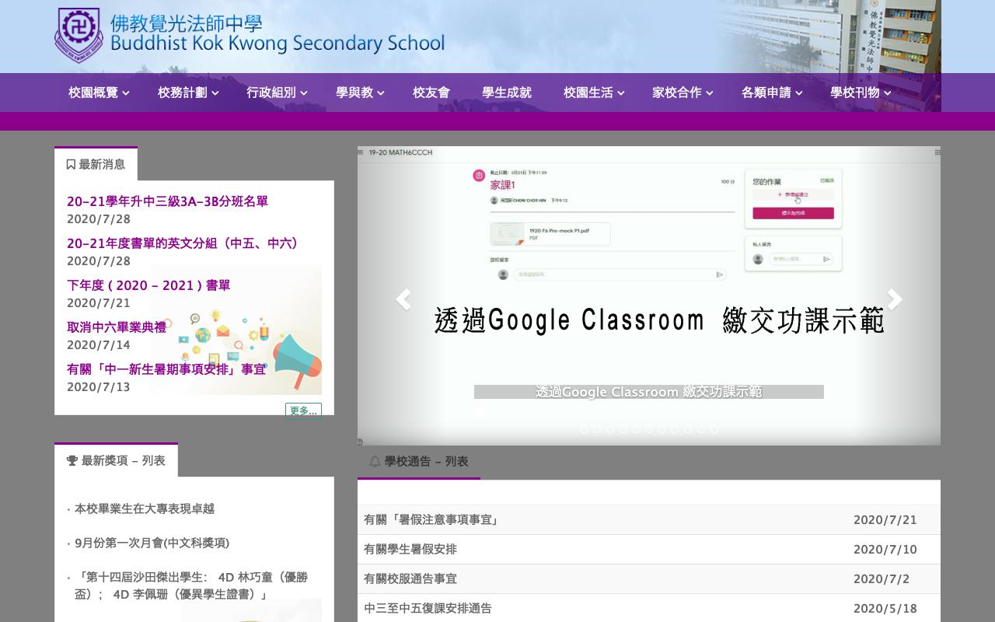Advance to the next carousel slide
This screenshot has height=622, width=995.
tap(895, 299)
